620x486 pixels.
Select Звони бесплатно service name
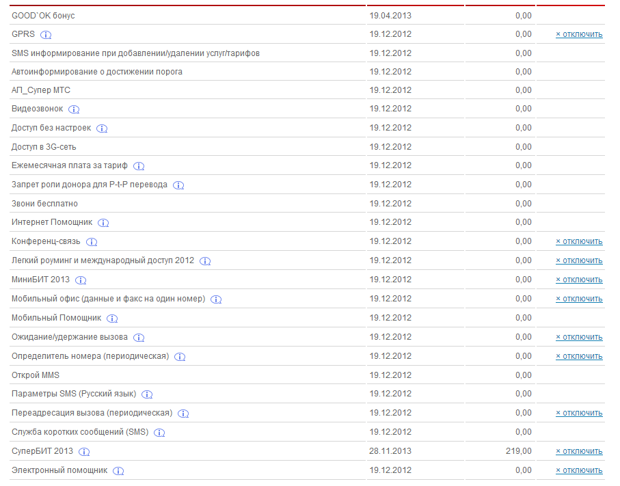coord(44,204)
